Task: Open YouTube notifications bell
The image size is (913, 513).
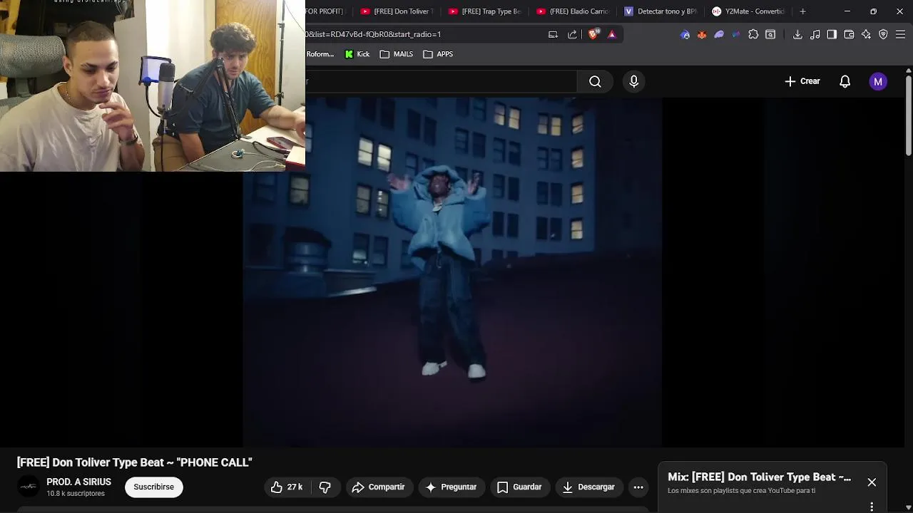Action: point(845,81)
